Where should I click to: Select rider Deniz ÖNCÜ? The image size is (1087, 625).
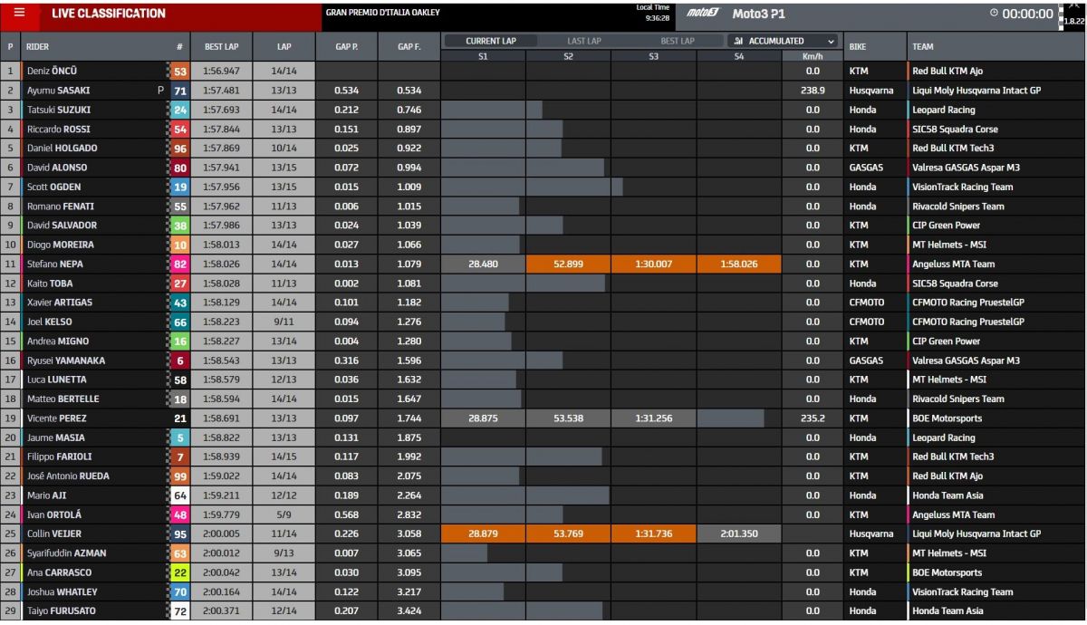tap(53, 72)
